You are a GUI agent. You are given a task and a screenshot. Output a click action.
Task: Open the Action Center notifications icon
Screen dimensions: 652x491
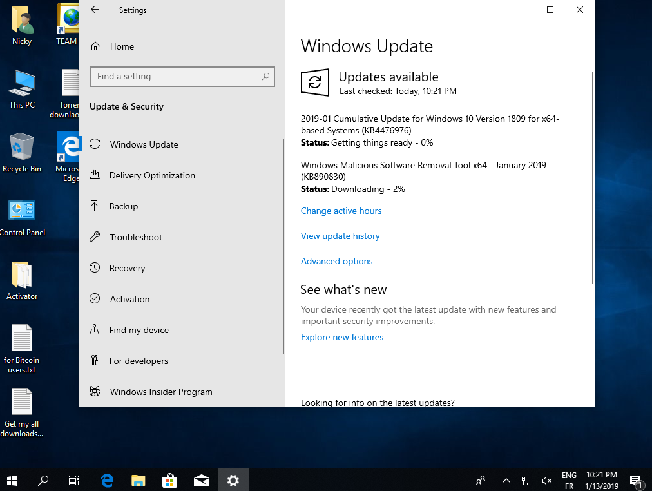click(636, 481)
